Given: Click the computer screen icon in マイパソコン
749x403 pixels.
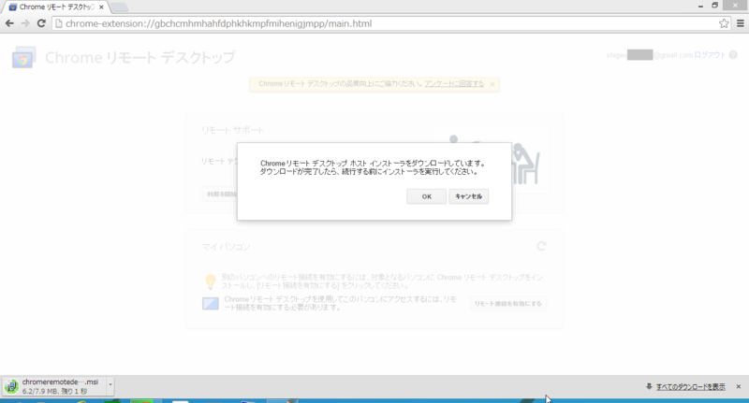Looking at the screenshot, I should click(210, 303).
